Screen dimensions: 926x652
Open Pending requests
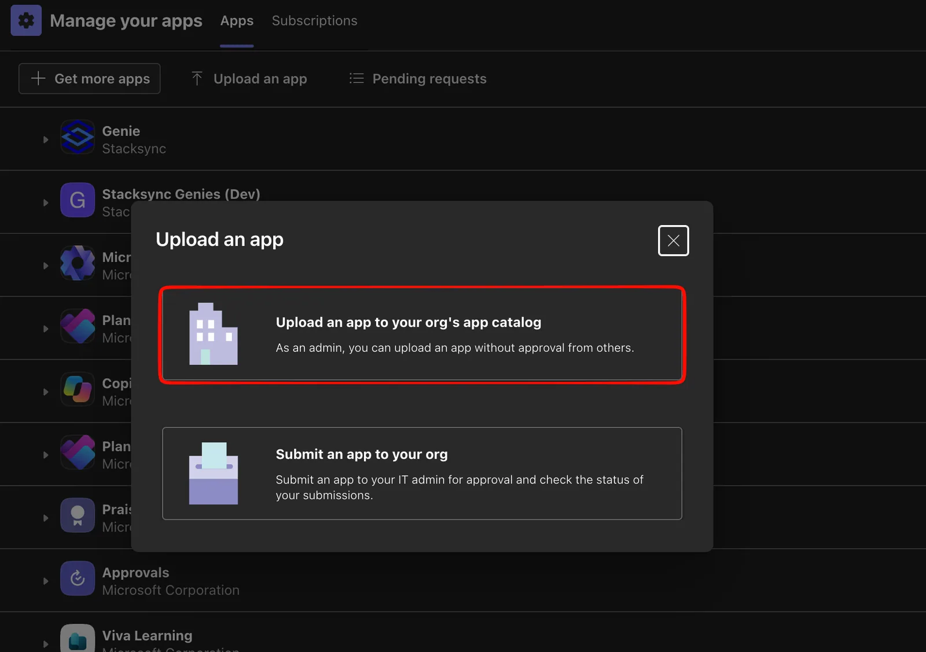point(418,79)
